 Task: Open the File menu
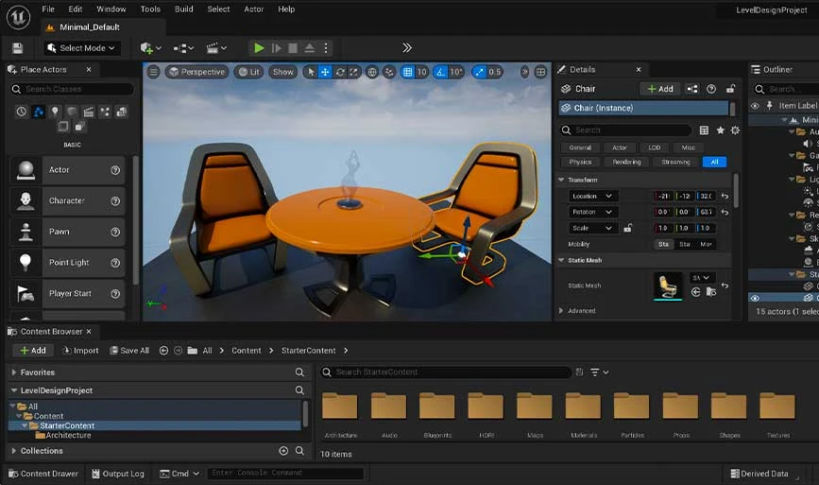48,9
